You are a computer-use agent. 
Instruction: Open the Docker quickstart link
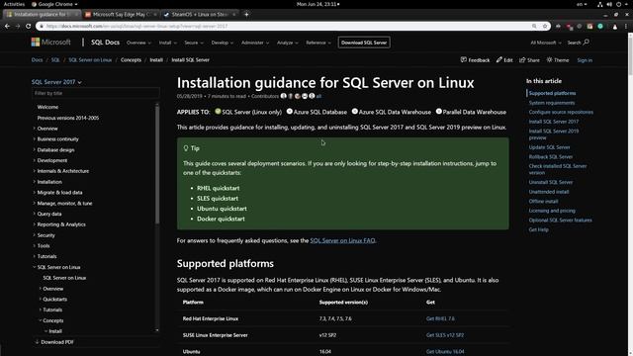pyautogui.click(x=221, y=219)
